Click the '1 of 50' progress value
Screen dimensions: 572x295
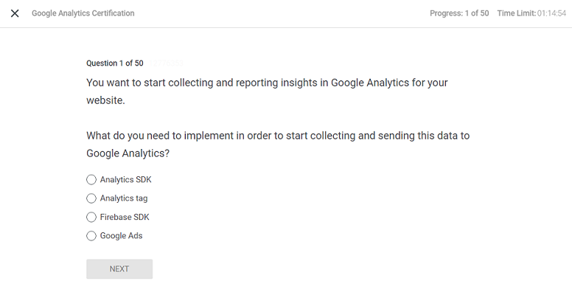click(476, 13)
